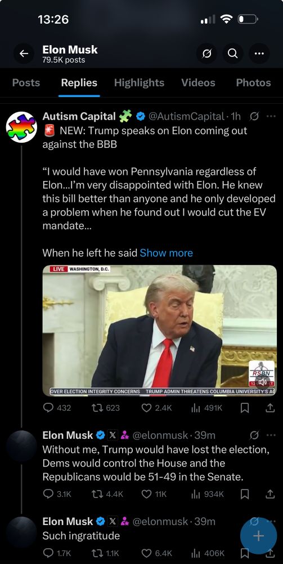The image size is (283, 564).
Task: Play the Trump live video thumbnail
Action: (x=160, y=331)
